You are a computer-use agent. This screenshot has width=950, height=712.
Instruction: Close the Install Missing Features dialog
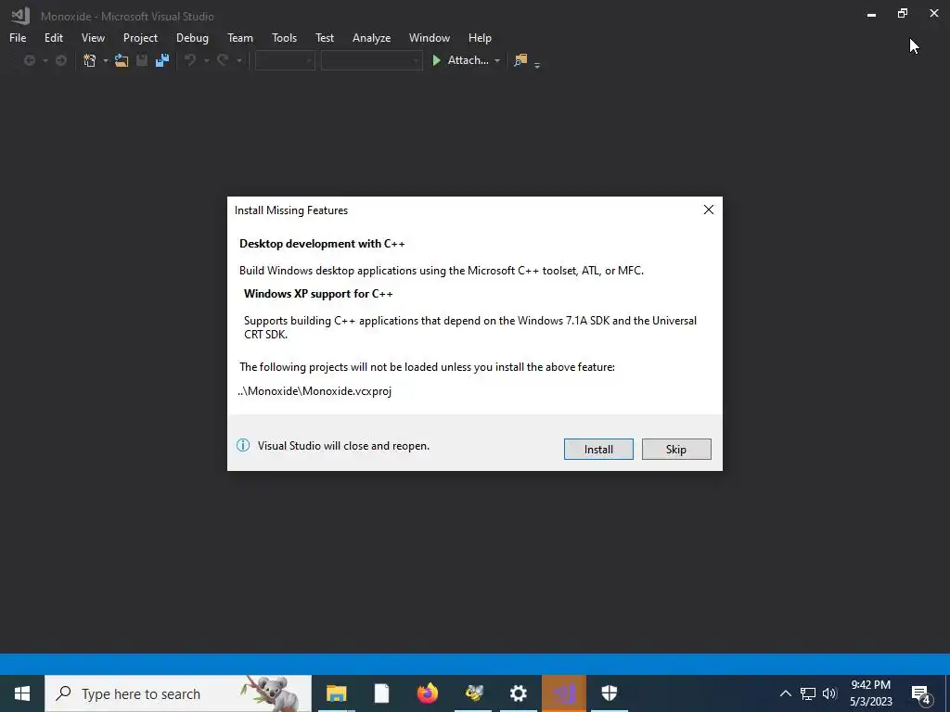pos(708,210)
